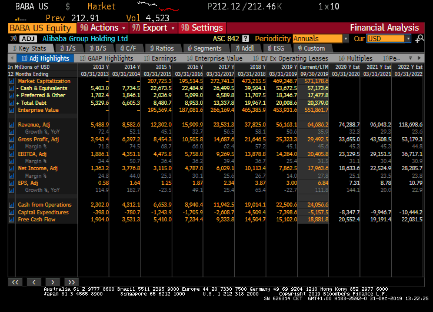The width and height of the screenshot is (433, 312).
Task: Click LTM market cap value 571,178.6
Action: click(317, 81)
